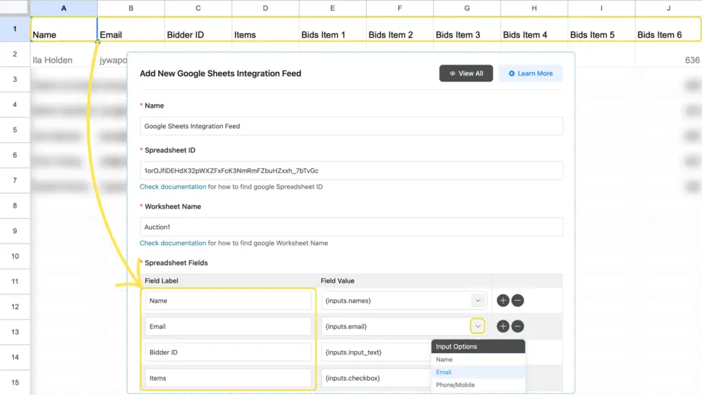Click the Items field label input

(x=228, y=378)
